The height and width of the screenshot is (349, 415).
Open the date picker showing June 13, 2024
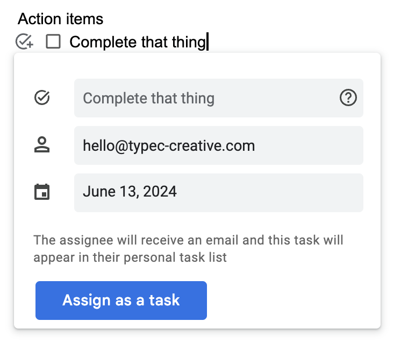pos(218,192)
